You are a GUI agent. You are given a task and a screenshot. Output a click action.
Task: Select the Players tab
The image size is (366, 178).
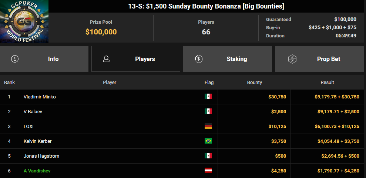coord(136,59)
